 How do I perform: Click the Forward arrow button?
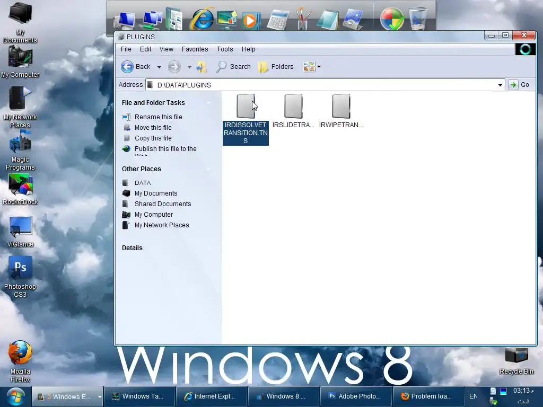click(x=174, y=66)
